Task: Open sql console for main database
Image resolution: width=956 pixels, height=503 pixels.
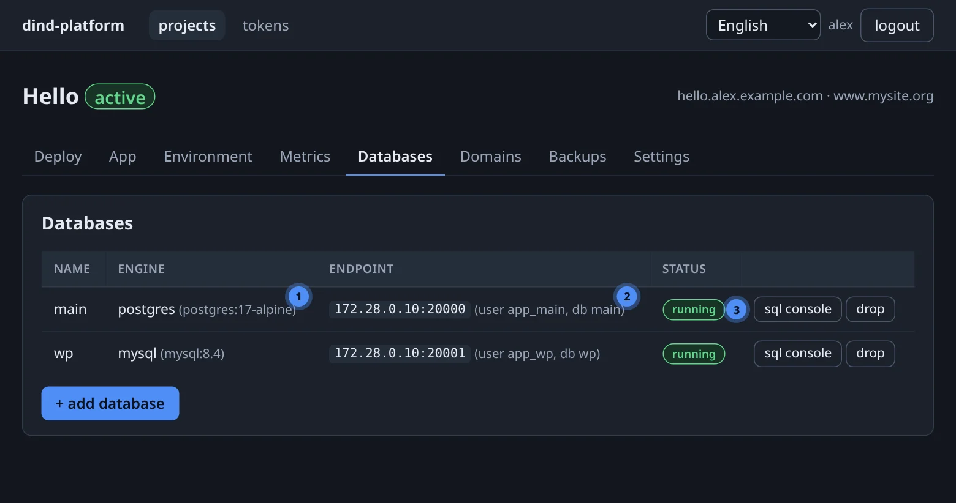Action: (798, 309)
